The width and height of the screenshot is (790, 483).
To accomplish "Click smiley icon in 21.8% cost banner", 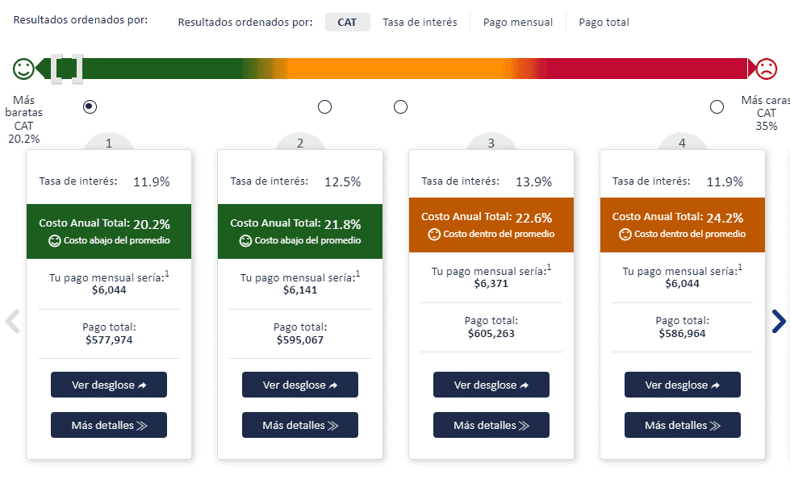I will click(x=246, y=240).
